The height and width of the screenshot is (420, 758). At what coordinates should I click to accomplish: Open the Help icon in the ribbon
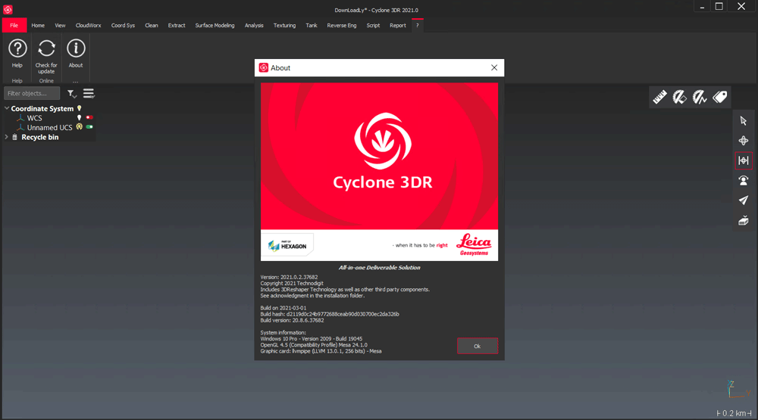click(17, 48)
